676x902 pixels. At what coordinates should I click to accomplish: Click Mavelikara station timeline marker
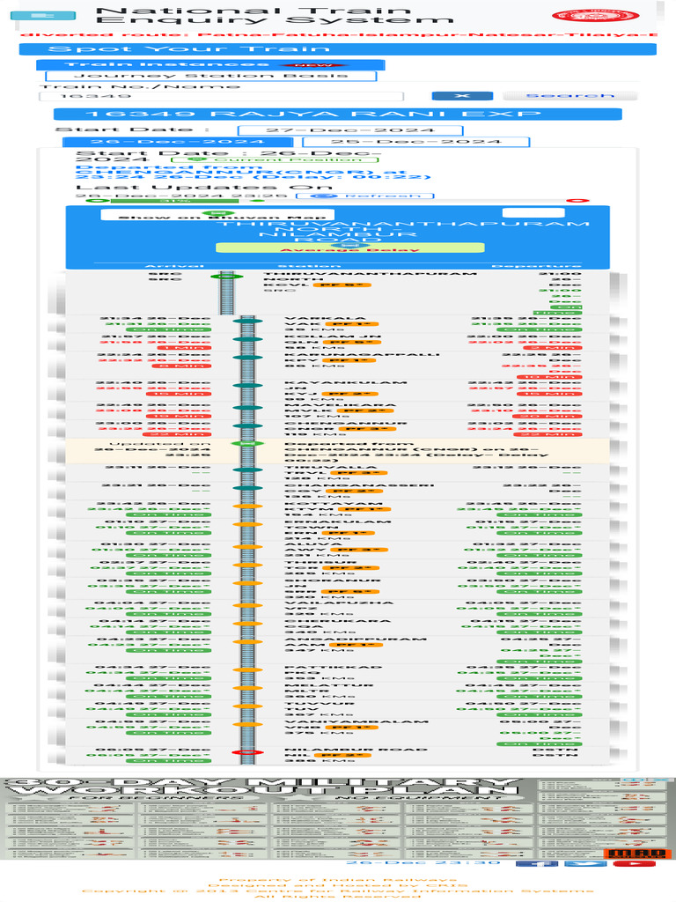(247, 408)
